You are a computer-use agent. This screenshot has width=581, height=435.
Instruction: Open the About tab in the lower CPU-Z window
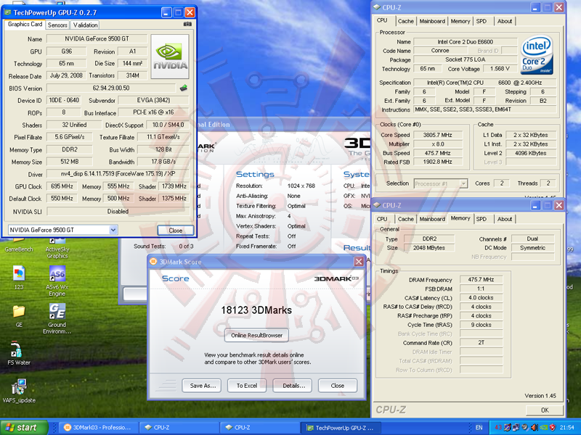coord(505,219)
